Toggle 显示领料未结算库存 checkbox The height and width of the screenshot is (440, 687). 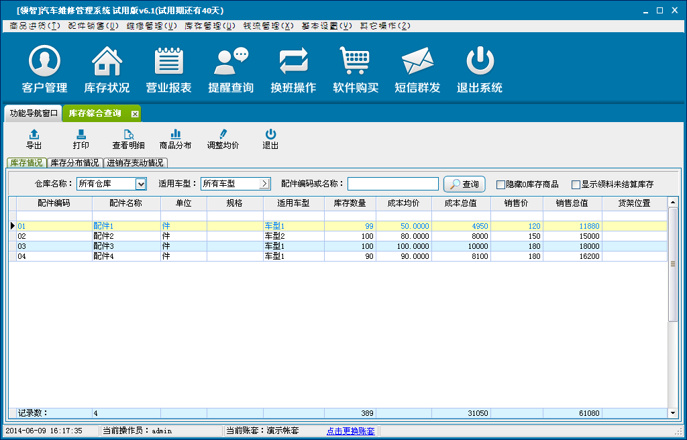pyautogui.click(x=576, y=184)
